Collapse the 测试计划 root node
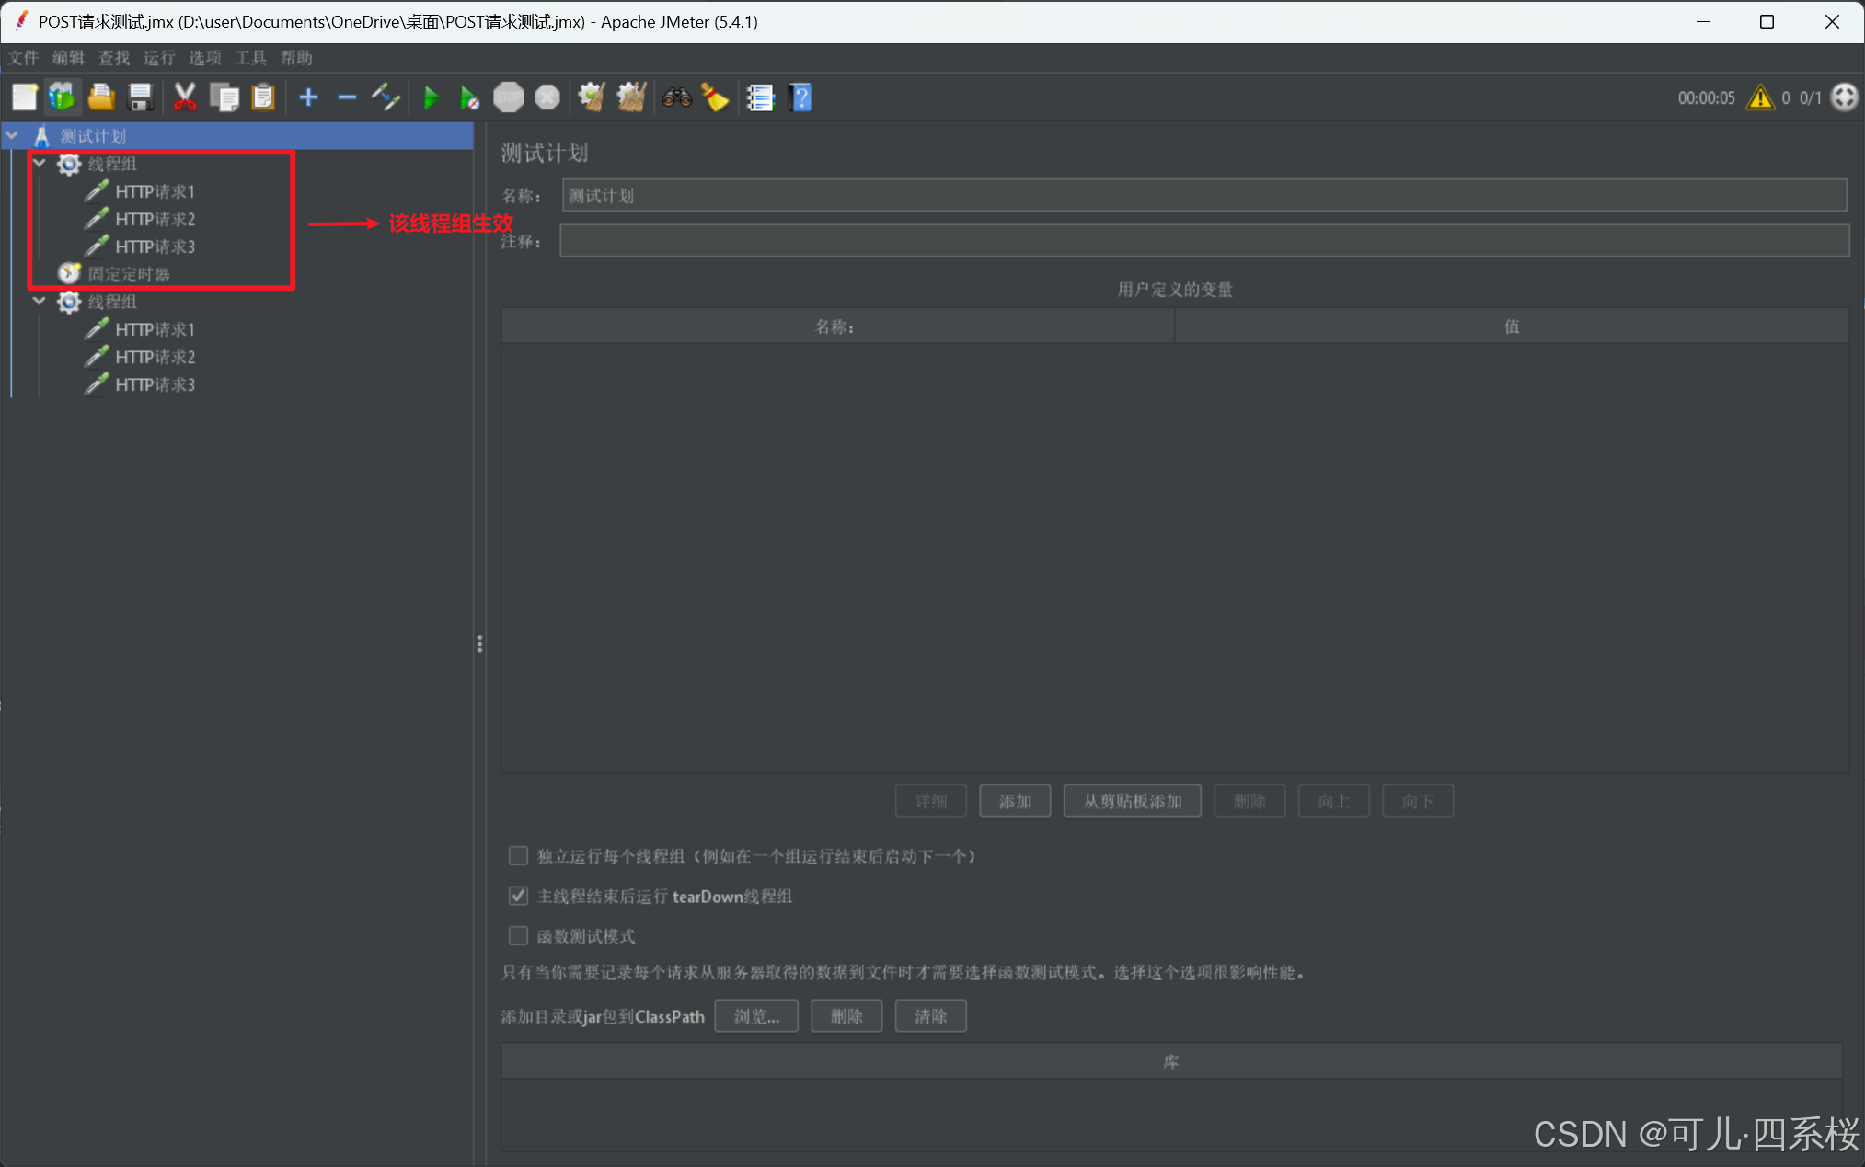The image size is (1865, 1167). 13,136
